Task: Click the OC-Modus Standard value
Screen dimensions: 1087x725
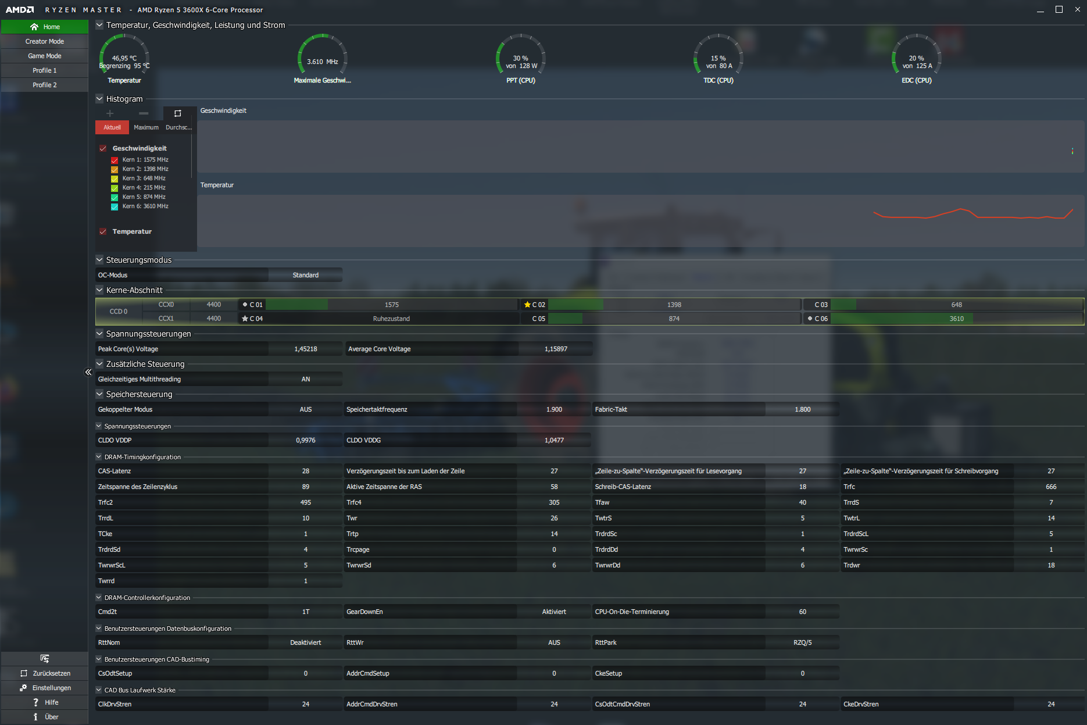Action: (306, 275)
